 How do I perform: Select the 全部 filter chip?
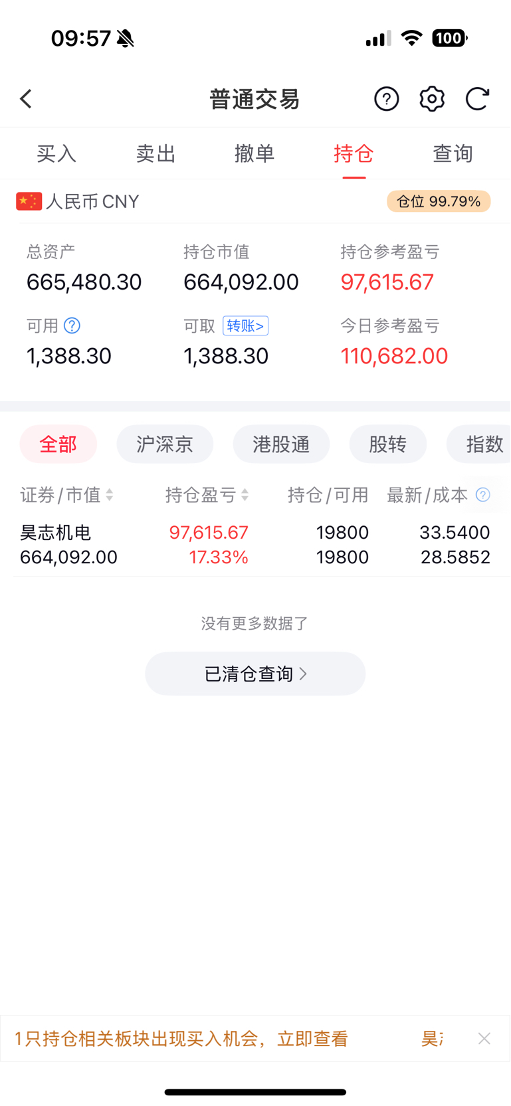tap(58, 444)
